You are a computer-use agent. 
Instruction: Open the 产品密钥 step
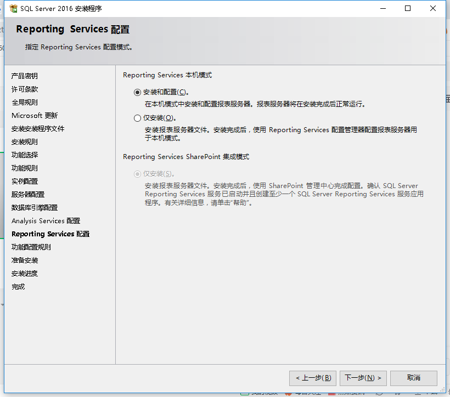click(x=24, y=76)
